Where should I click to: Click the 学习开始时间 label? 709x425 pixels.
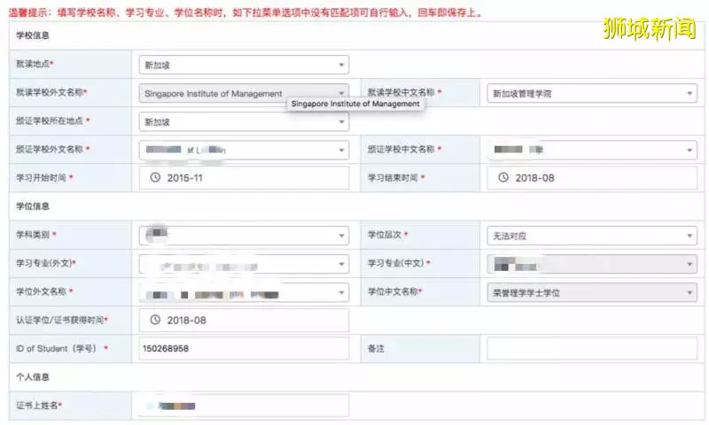[44, 177]
